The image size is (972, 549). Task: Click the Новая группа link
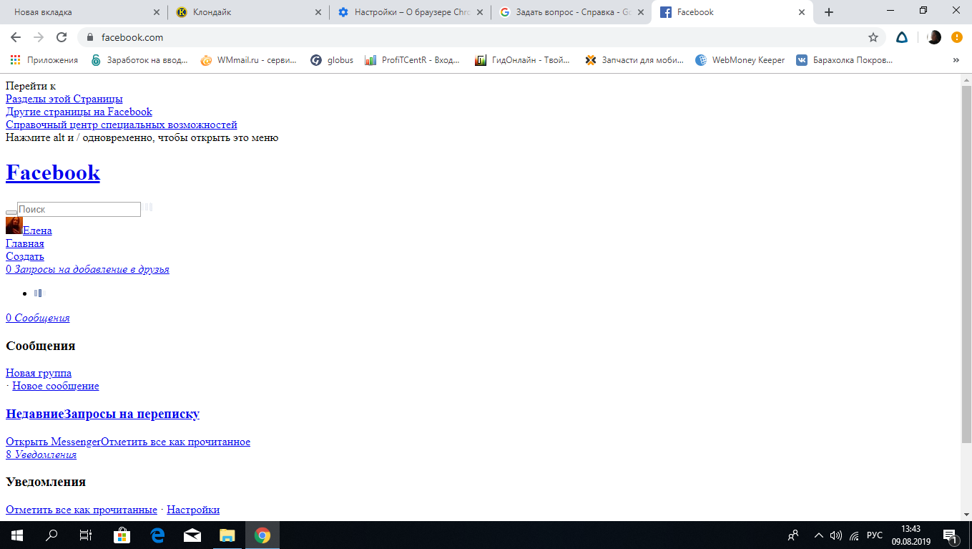39,373
